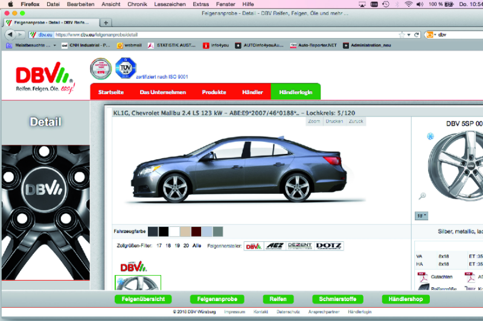This screenshot has height=321, width=483.
Task: Filter wheels by 19 inch size
Action: pos(178,246)
